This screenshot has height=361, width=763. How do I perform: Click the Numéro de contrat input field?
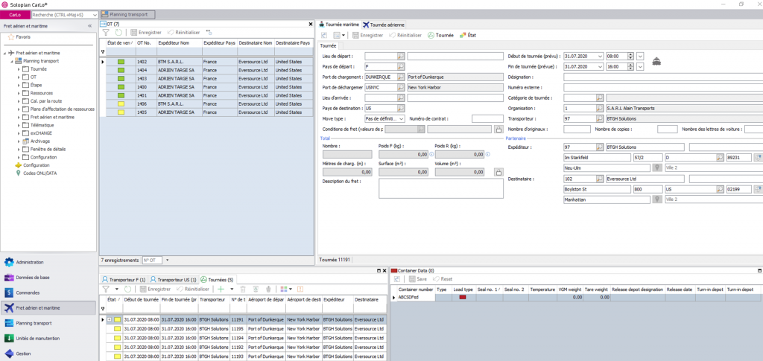[x=487, y=118]
